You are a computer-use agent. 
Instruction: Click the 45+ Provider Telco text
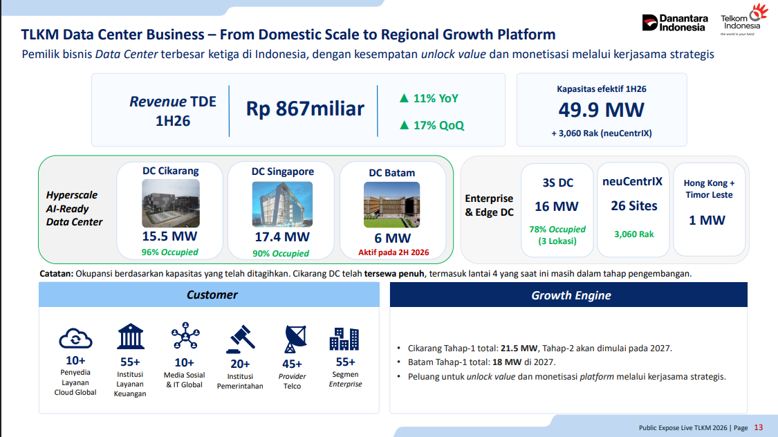pos(292,375)
